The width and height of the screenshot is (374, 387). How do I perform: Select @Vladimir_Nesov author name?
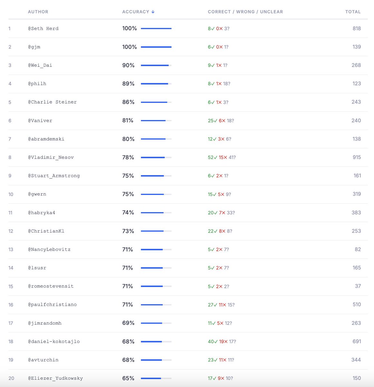(51, 157)
